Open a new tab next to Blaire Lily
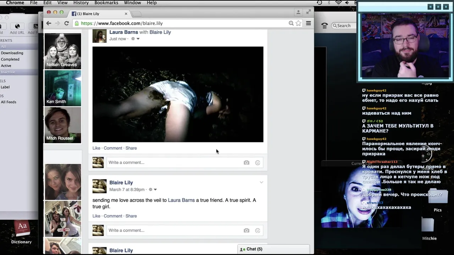Screen dimensions: 454x255 137,14
